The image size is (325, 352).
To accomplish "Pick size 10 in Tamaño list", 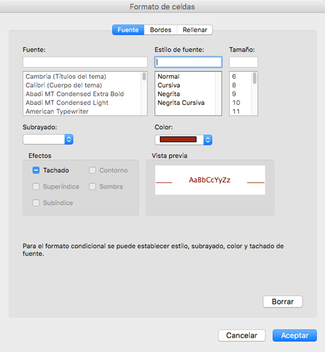I will (x=236, y=103).
